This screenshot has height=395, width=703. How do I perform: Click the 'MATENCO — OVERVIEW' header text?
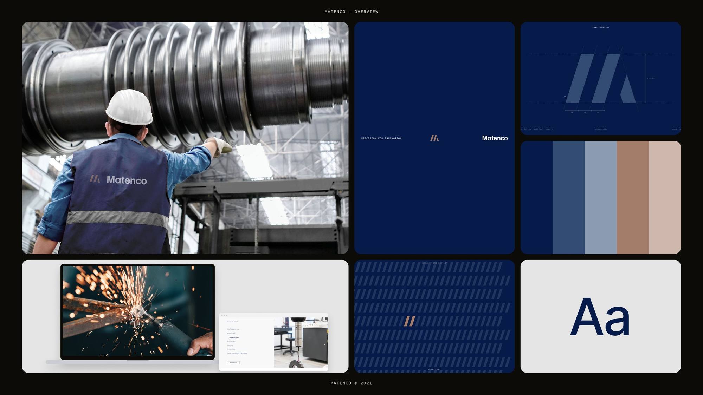[x=351, y=12]
